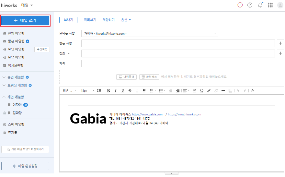
Task: Insert a table into the email
Action: [x=230, y=91]
